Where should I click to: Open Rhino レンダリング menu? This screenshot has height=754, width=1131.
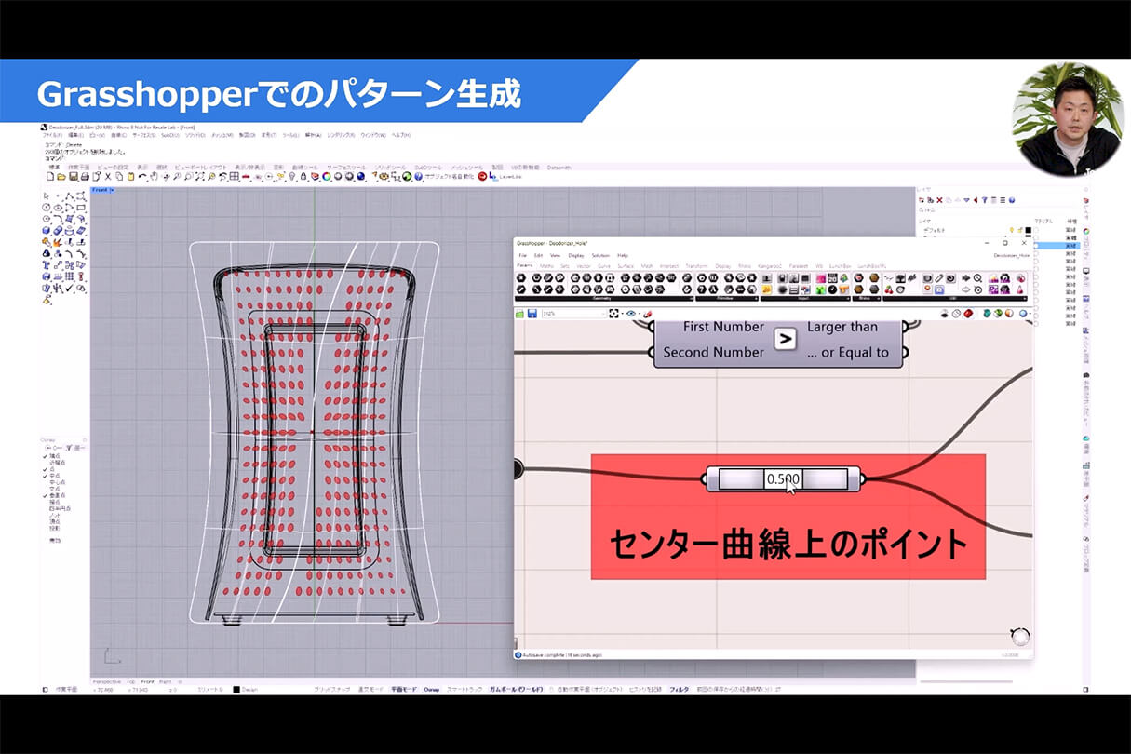[341, 135]
